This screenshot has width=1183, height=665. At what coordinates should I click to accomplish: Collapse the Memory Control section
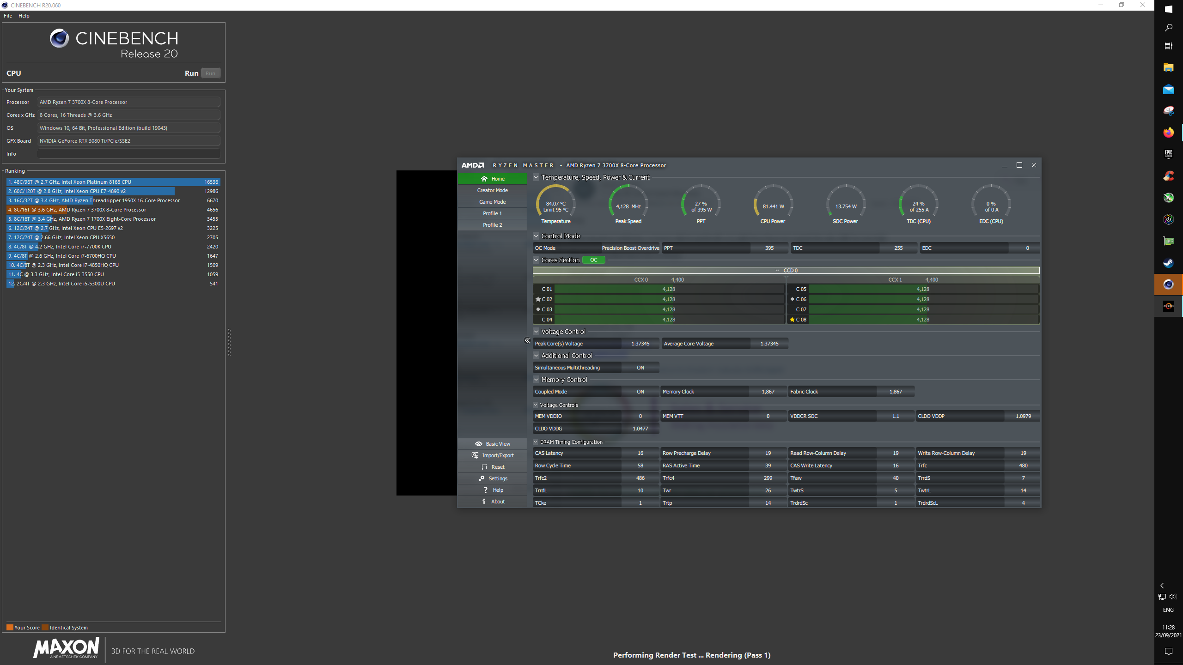[536, 380]
